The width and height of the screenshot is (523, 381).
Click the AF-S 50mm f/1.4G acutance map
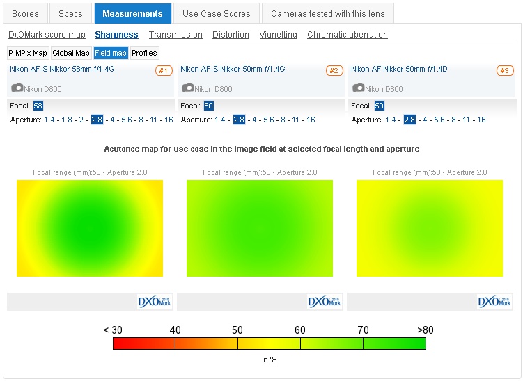[260, 228]
